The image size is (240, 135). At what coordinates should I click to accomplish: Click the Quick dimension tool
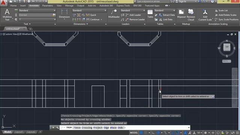tap(91, 15)
